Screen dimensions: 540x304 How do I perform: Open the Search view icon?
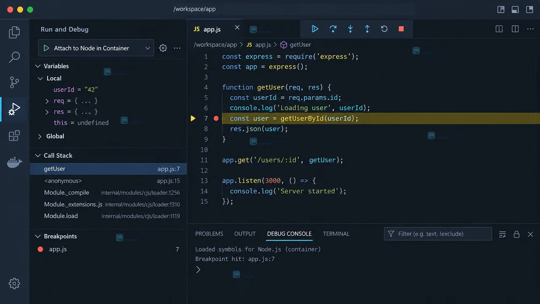pos(14,57)
